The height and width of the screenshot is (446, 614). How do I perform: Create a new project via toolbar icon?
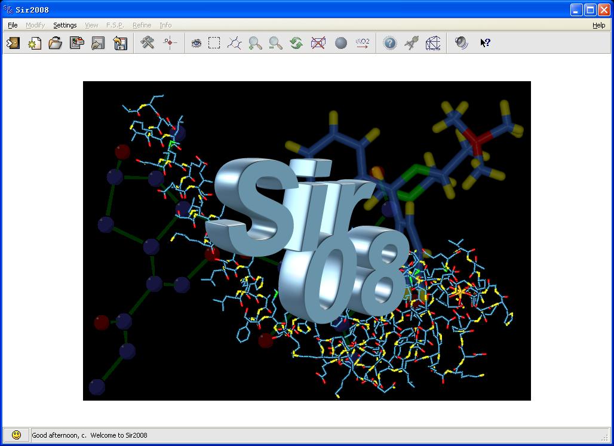click(x=35, y=43)
